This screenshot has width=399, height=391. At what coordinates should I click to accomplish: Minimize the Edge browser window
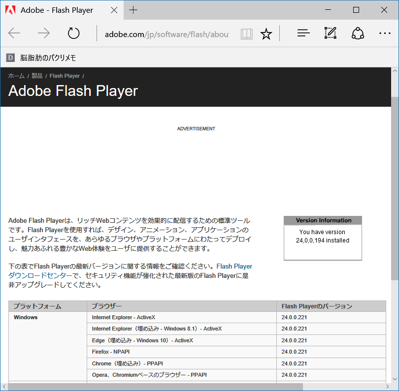[328, 10]
